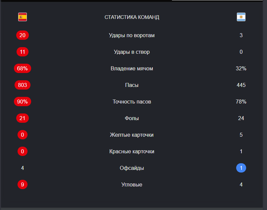Click the Spain flag icon
The image size is (267, 210).
point(23,17)
